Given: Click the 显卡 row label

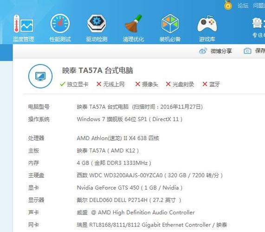Looking at the screenshot, I should click(x=33, y=188).
